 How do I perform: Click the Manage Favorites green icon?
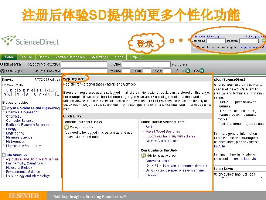coord(66,127)
